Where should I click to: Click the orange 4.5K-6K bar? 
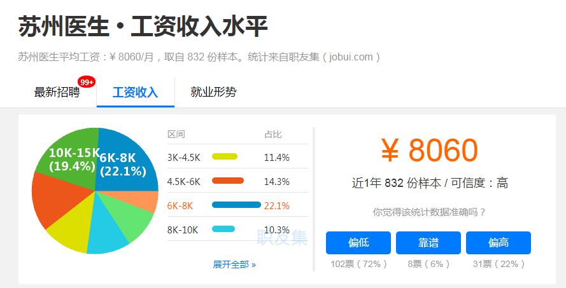228,181
